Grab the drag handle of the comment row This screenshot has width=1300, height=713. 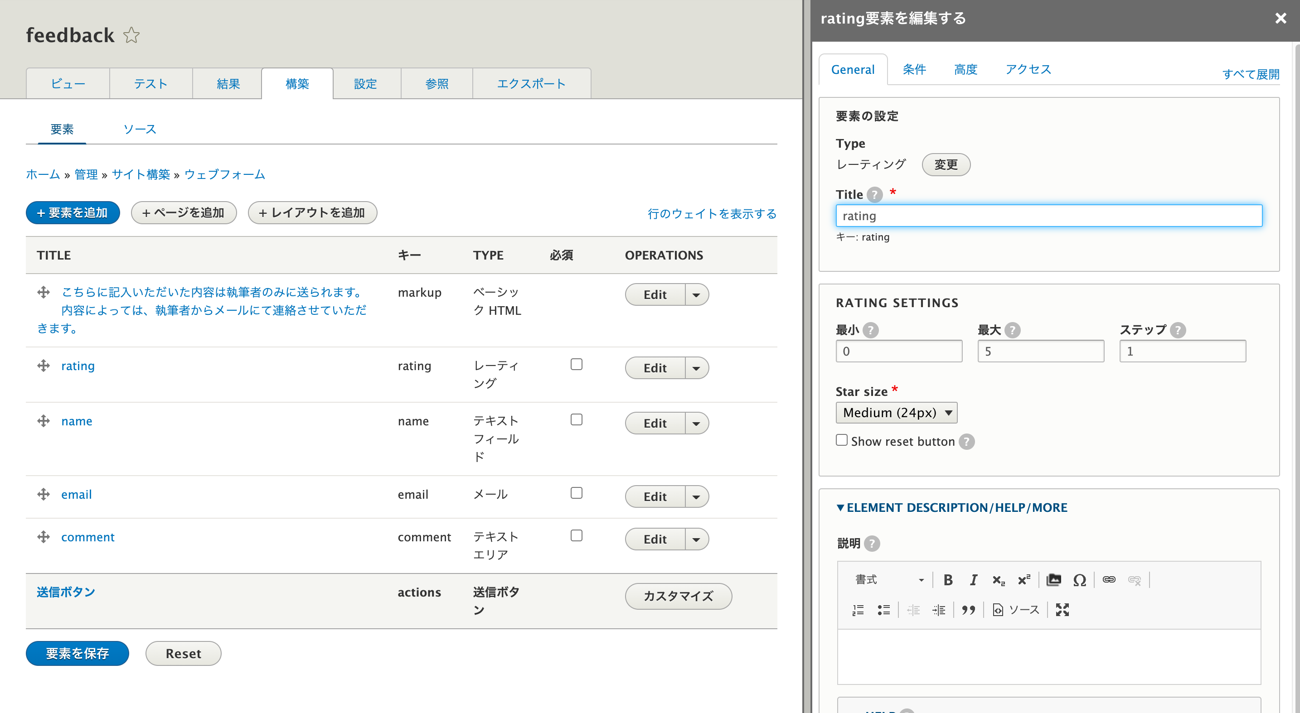tap(44, 537)
